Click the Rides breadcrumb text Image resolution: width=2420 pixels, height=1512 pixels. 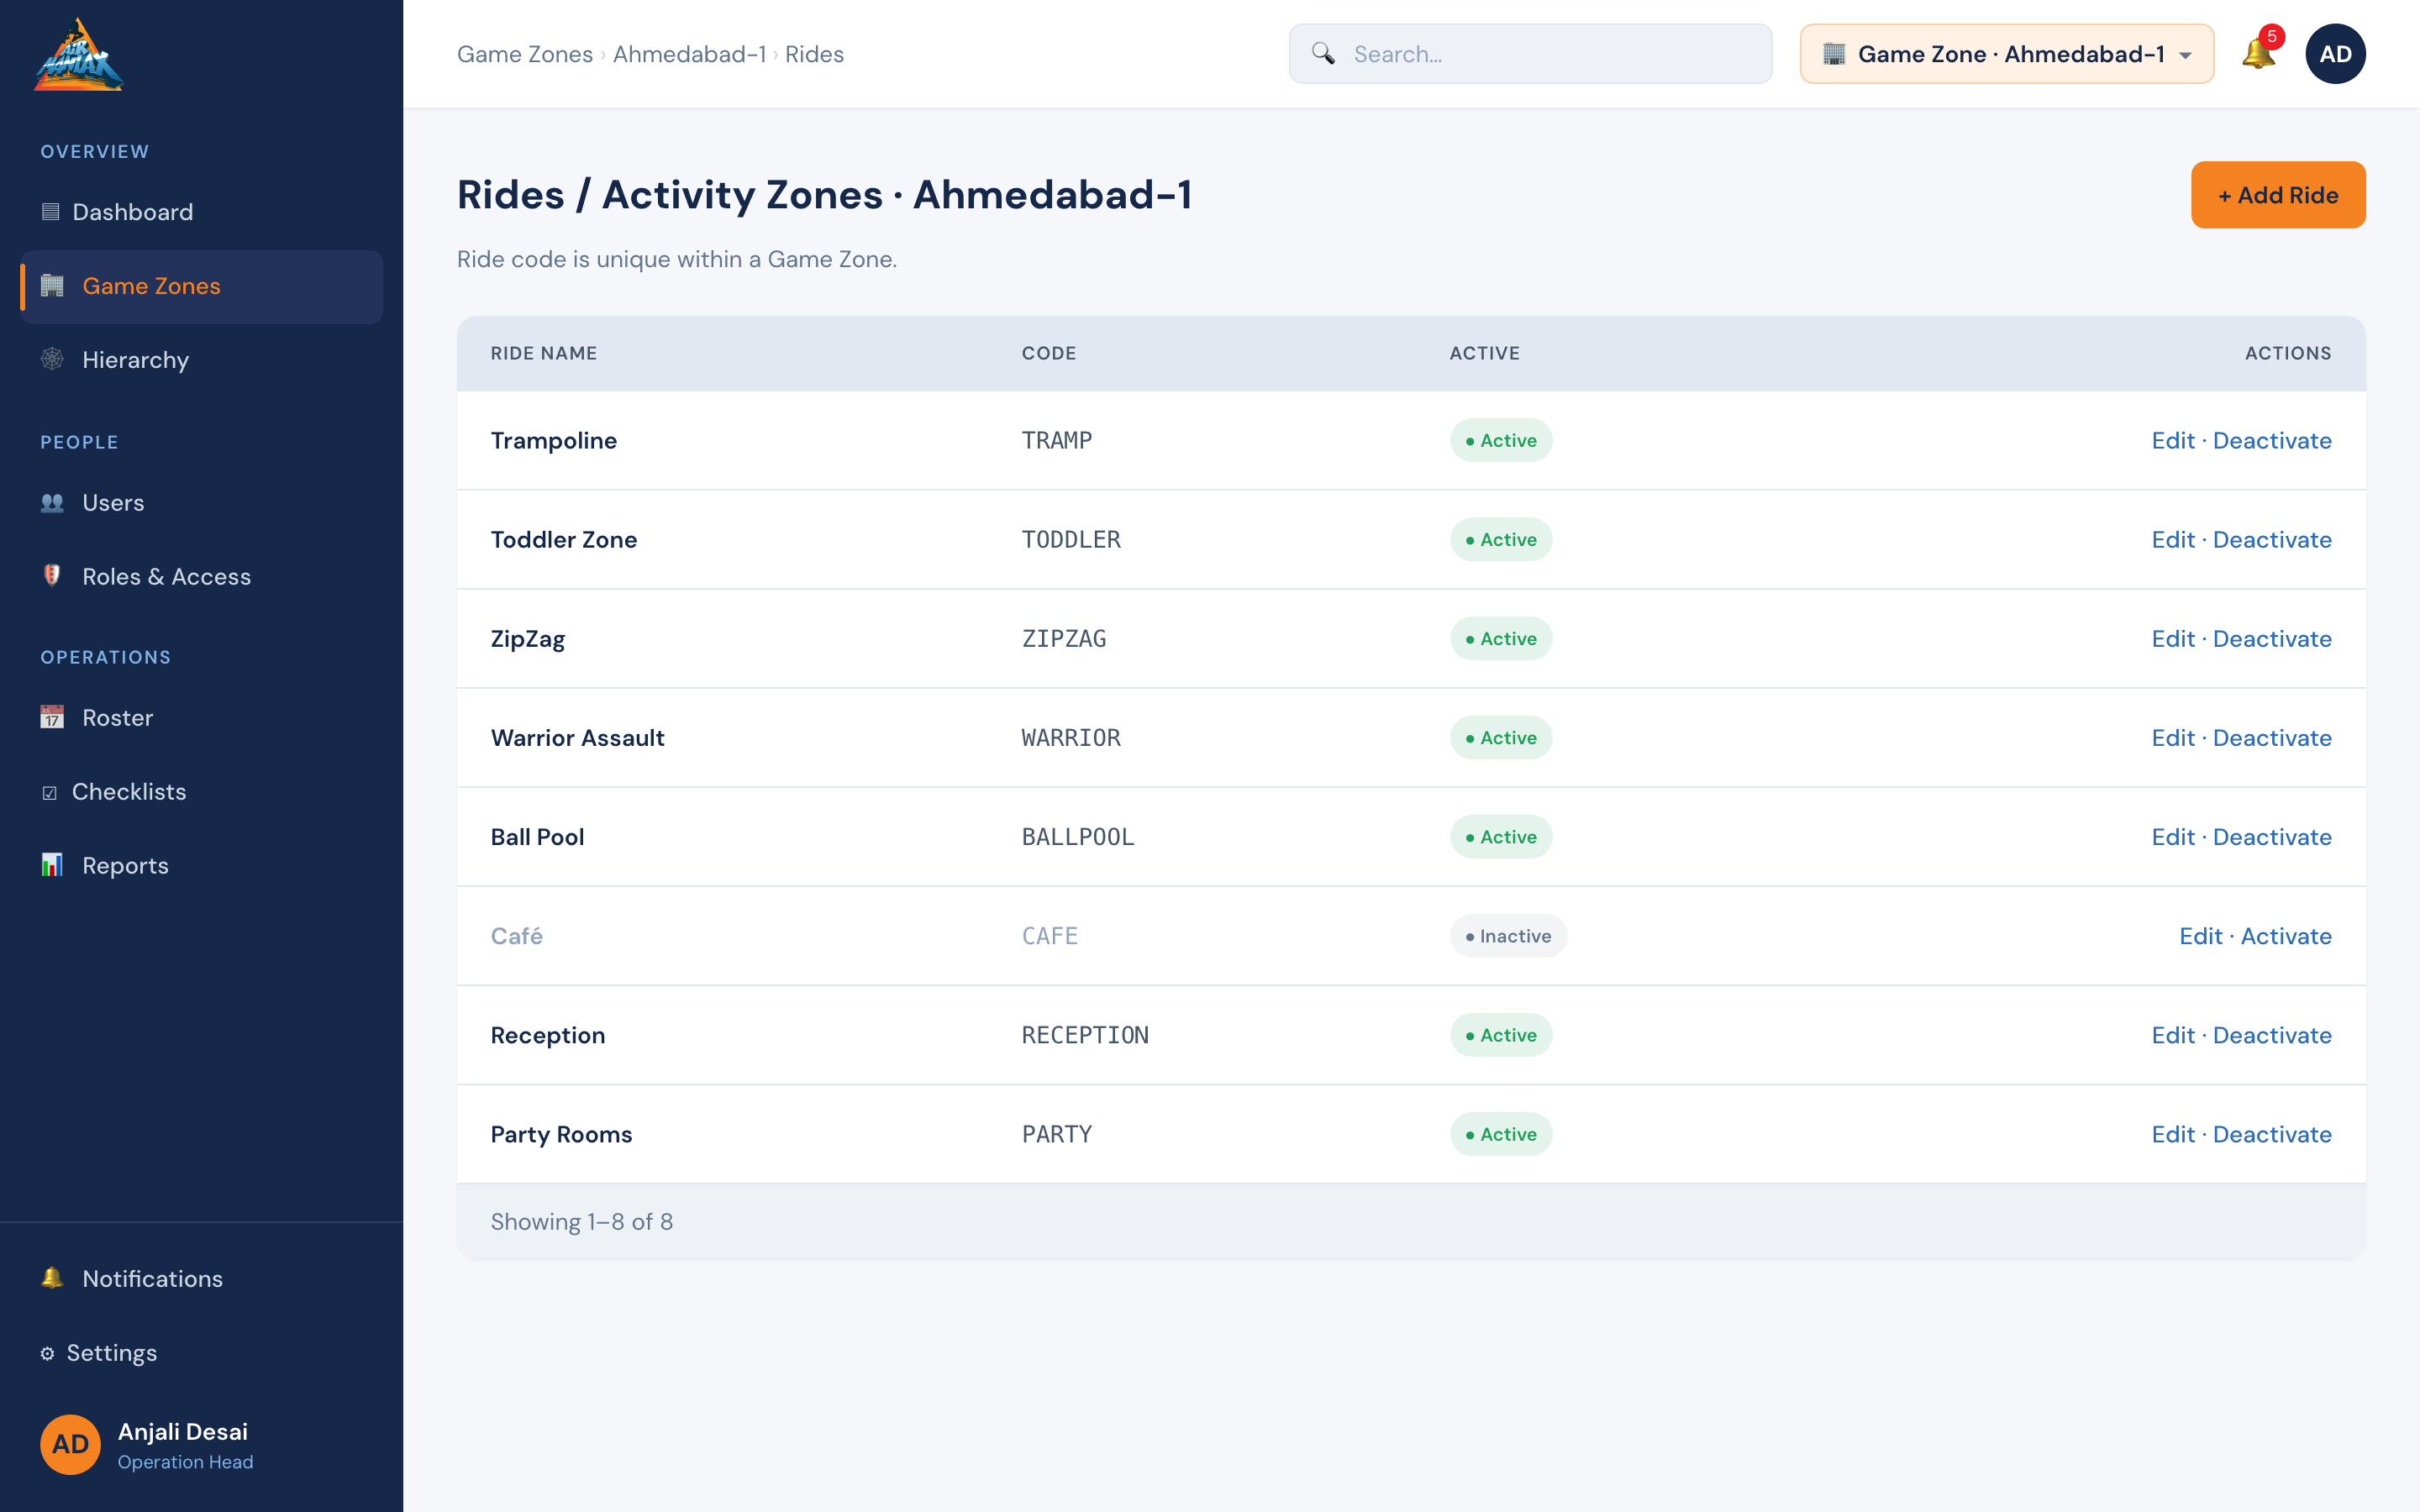[814, 54]
